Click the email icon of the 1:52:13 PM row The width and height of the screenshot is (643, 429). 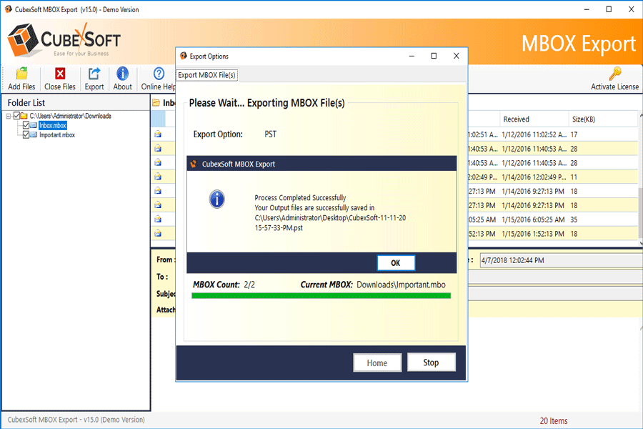158,234
